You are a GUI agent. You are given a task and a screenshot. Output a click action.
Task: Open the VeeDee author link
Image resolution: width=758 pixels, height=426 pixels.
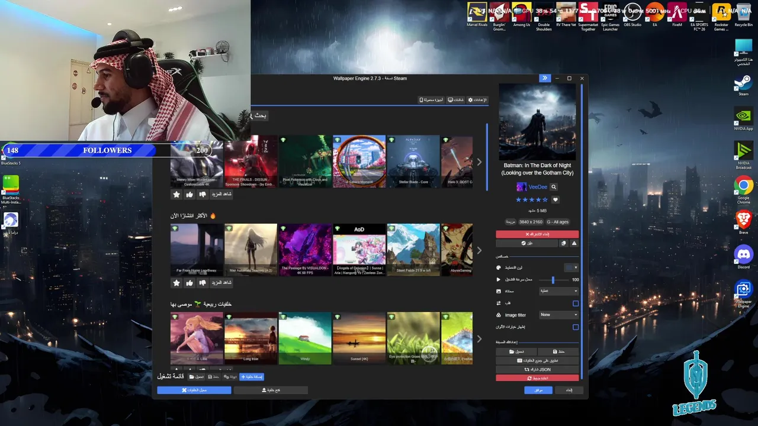click(538, 187)
